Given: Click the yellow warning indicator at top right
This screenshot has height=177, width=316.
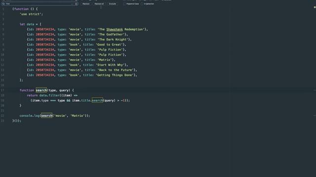Looking at the screenshot, I should [315, 7].
